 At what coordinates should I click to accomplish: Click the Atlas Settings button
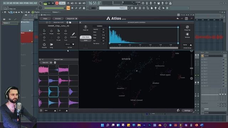187,111
